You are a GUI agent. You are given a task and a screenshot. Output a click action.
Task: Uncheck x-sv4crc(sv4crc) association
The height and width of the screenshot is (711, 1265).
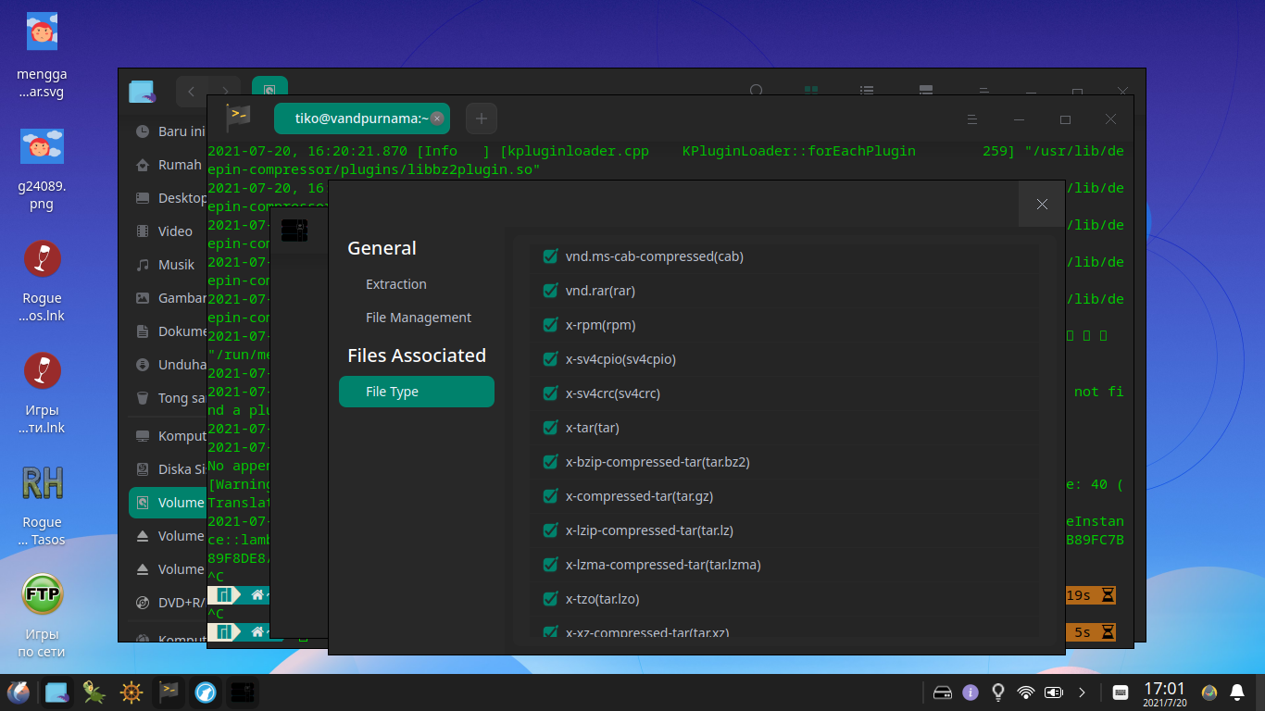(550, 393)
